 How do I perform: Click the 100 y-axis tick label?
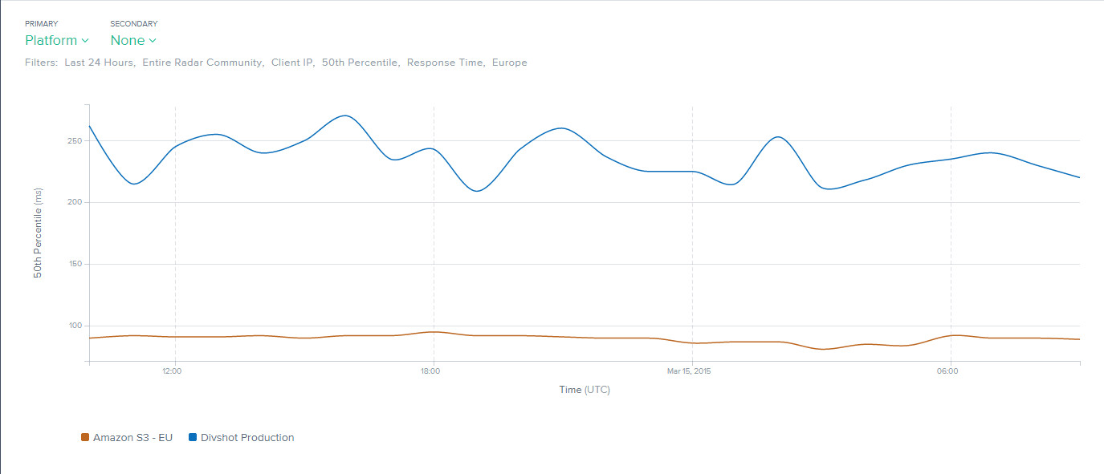click(75, 326)
